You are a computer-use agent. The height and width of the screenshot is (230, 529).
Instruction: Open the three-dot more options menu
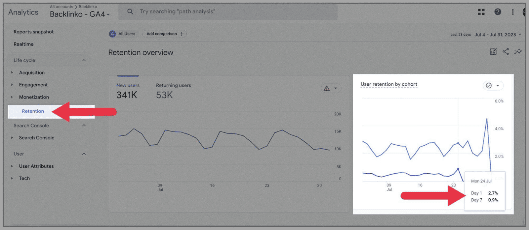pos(513,12)
